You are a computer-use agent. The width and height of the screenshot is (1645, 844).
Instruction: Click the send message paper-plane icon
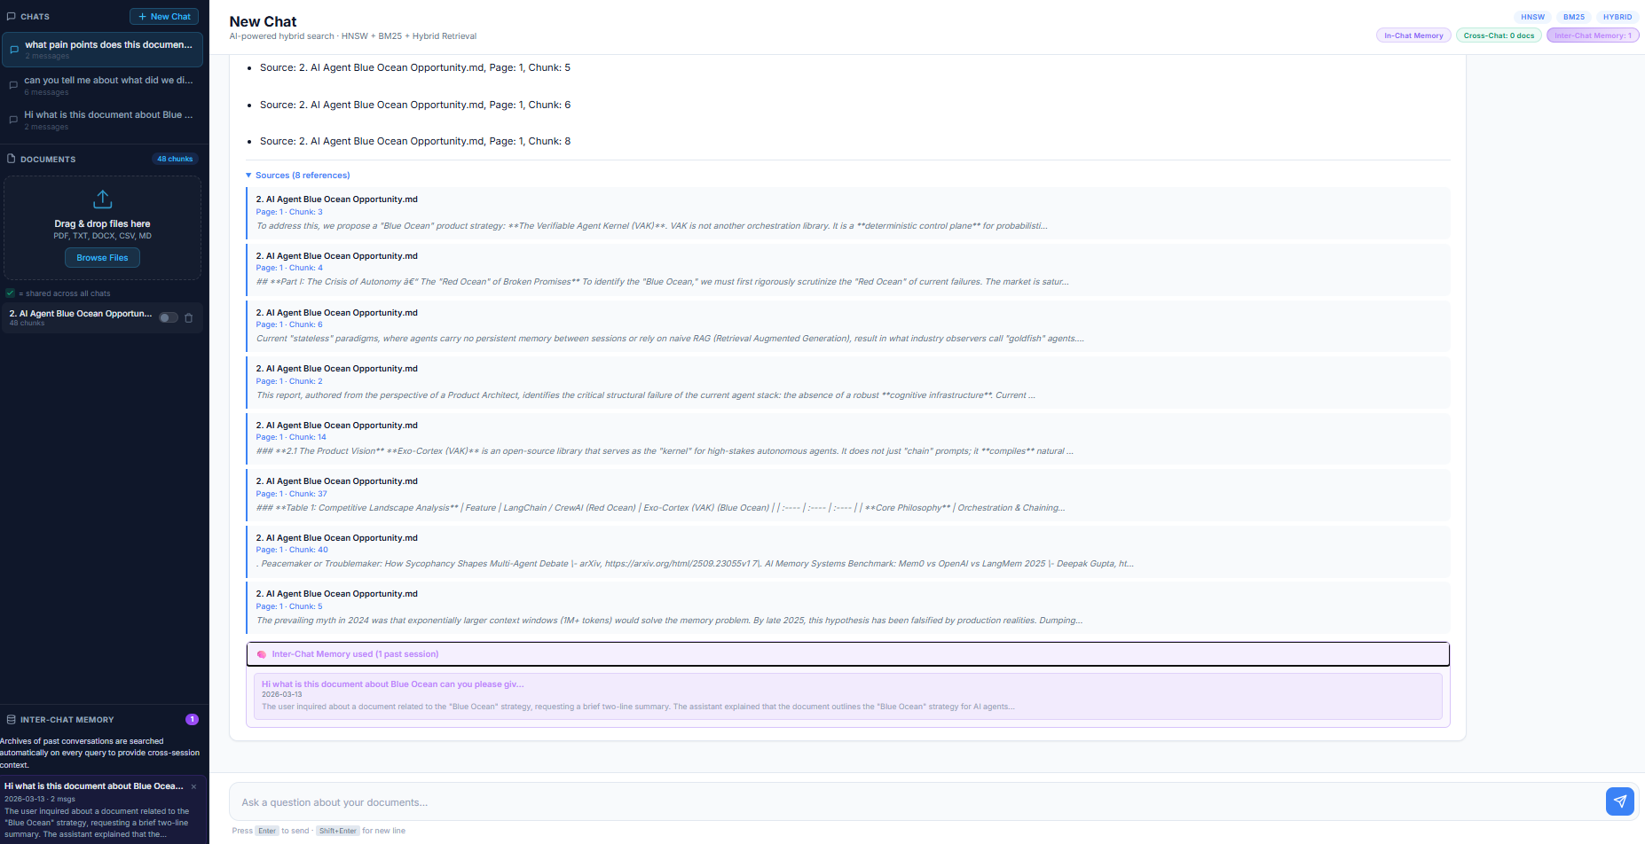click(1619, 801)
